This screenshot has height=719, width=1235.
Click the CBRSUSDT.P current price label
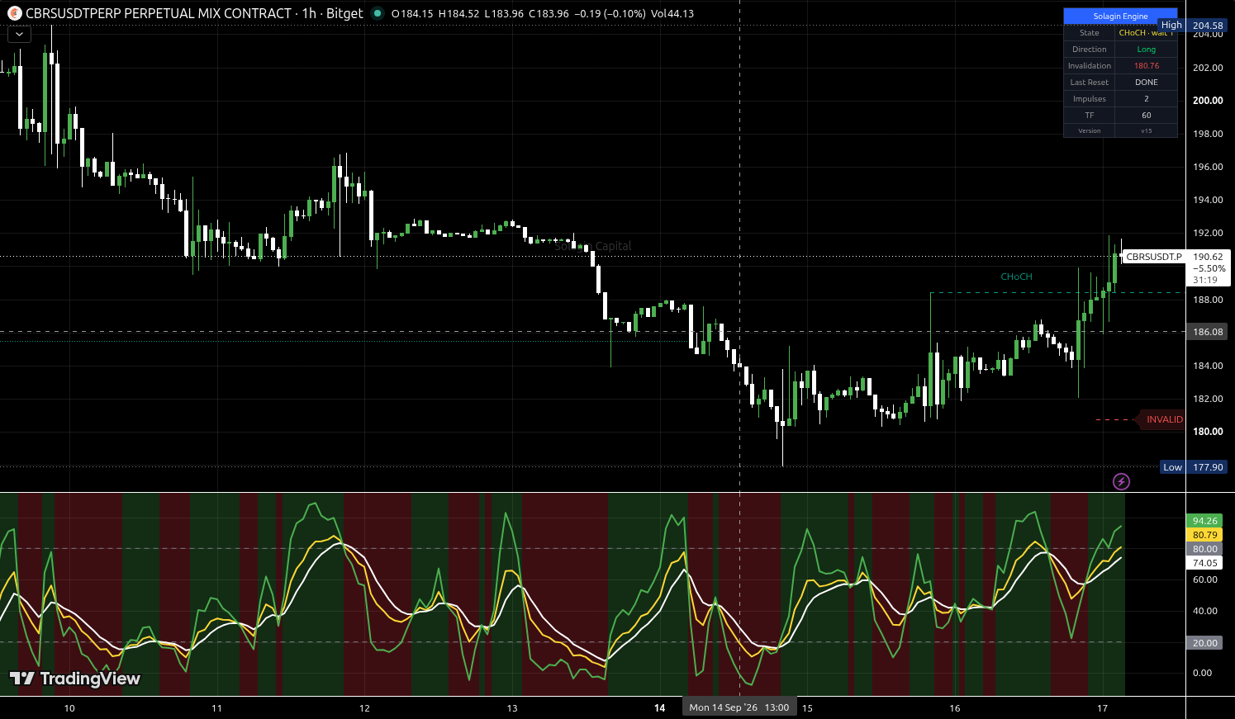(1154, 257)
